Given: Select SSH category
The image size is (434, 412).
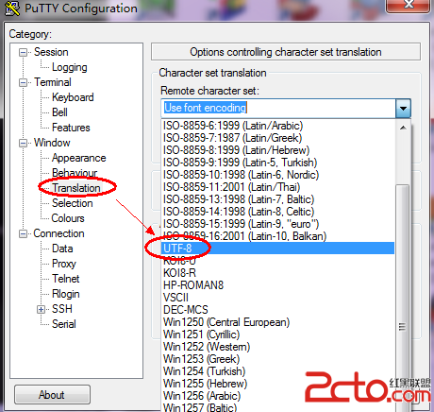Looking at the screenshot, I should point(62,309).
